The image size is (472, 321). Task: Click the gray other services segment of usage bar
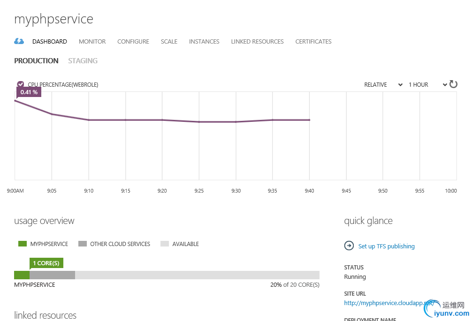[53, 275]
